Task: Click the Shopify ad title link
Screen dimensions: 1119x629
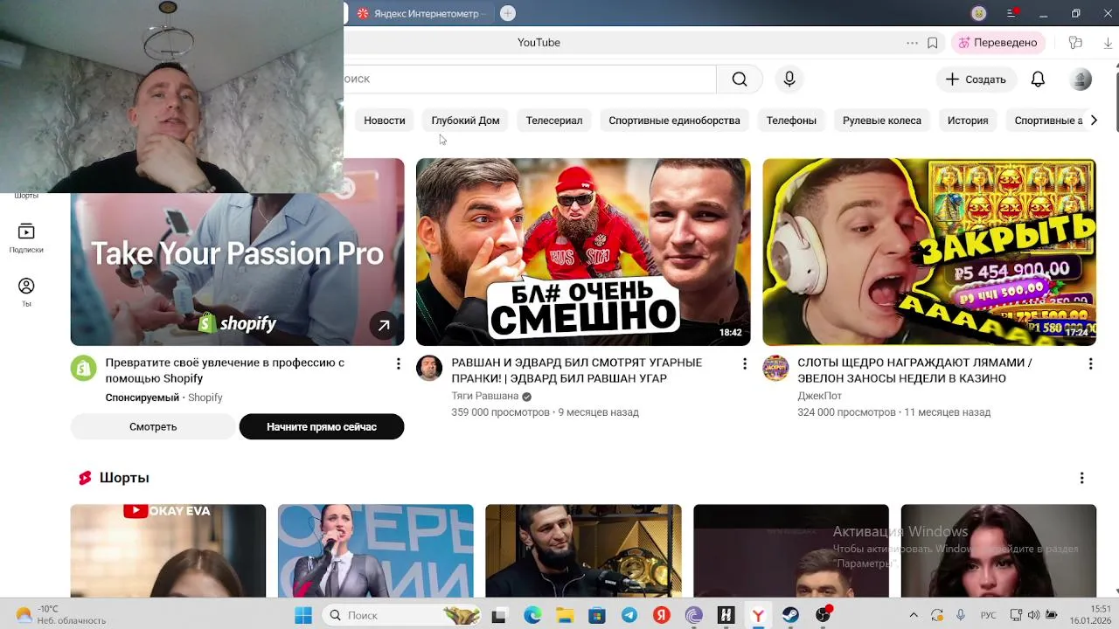Action: pyautogui.click(x=225, y=370)
